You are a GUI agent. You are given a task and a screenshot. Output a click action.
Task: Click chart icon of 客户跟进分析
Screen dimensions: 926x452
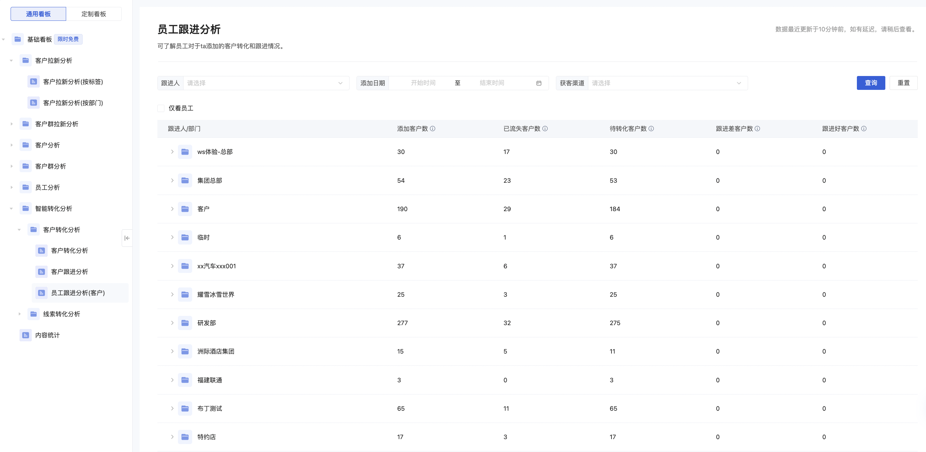[x=41, y=272]
